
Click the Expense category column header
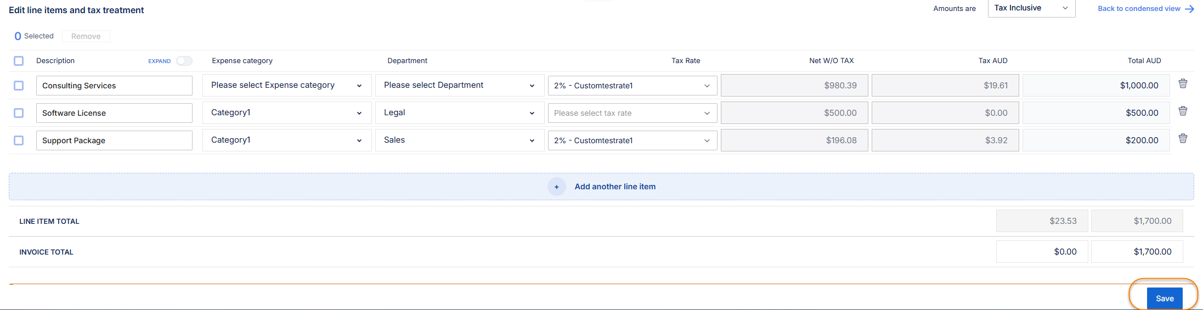242,61
